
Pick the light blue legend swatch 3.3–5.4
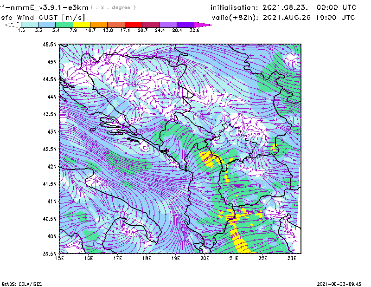tap(47, 25)
